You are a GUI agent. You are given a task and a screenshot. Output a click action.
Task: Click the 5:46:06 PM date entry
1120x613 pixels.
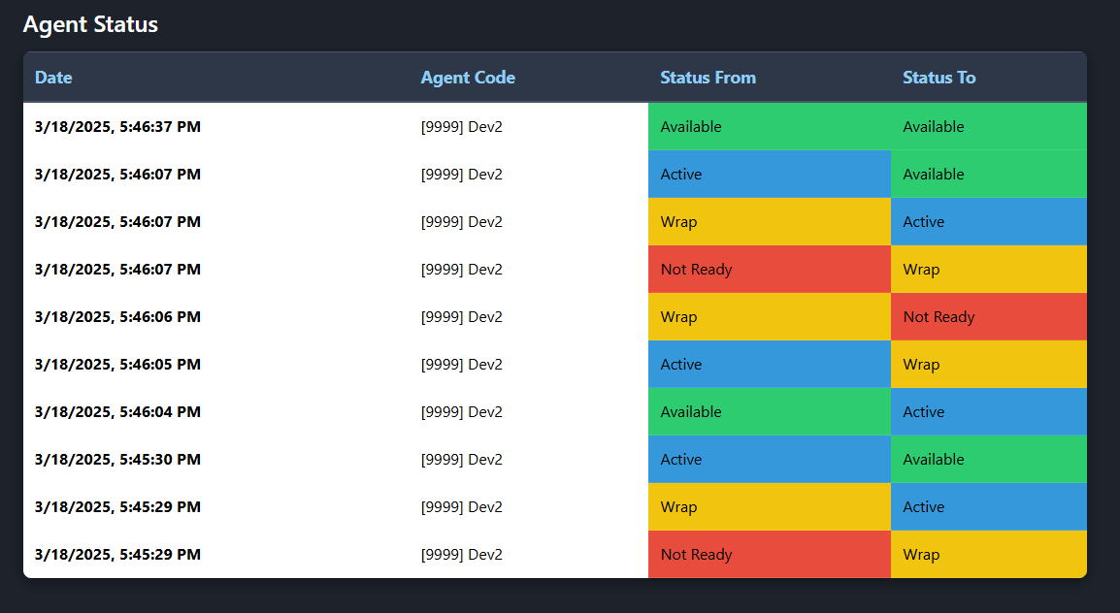[117, 317]
